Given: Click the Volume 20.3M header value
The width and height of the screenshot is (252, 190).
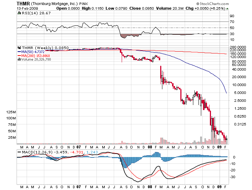Looking at the screenshot, I should pos(170,9).
